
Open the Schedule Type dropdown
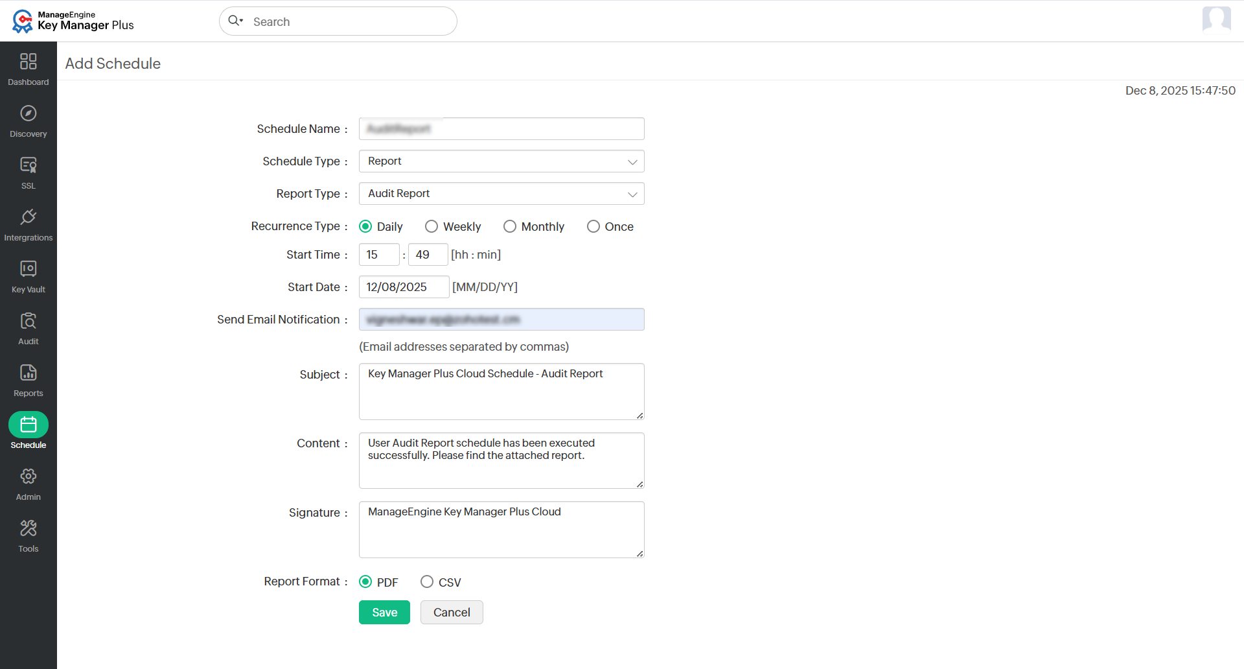click(501, 161)
